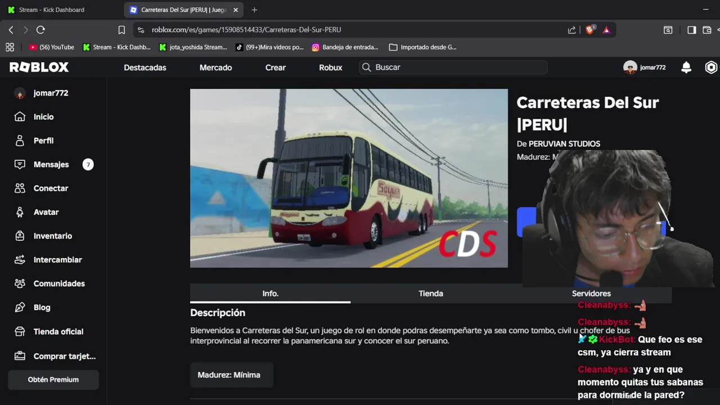Screen dimensions: 720x405
Task: Open the Robux balance hexagon icon
Action: pyautogui.click(x=711, y=67)
